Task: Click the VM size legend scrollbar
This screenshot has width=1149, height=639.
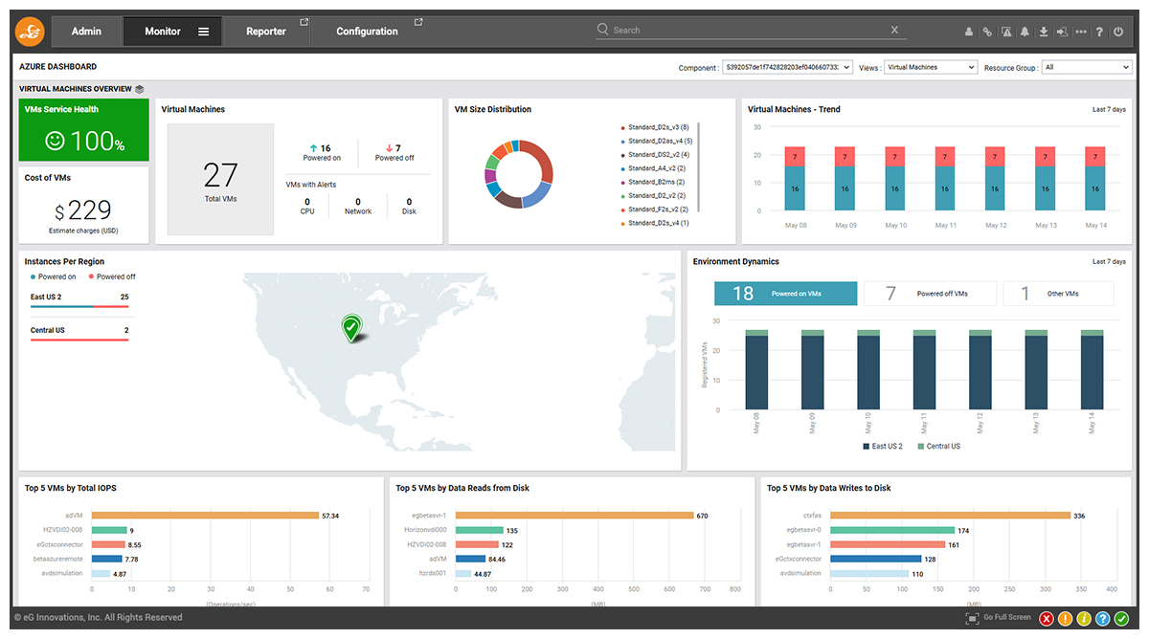Action: tap(699, 167)
